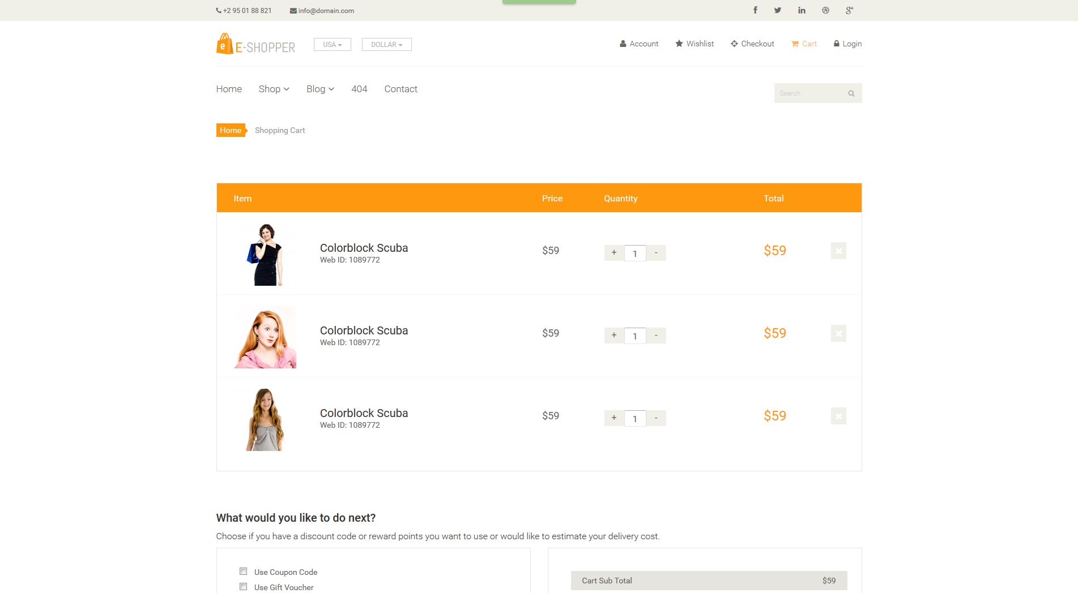
Task: Enable the Use Gift Voucher checkbox
Action: pos(244,587)
